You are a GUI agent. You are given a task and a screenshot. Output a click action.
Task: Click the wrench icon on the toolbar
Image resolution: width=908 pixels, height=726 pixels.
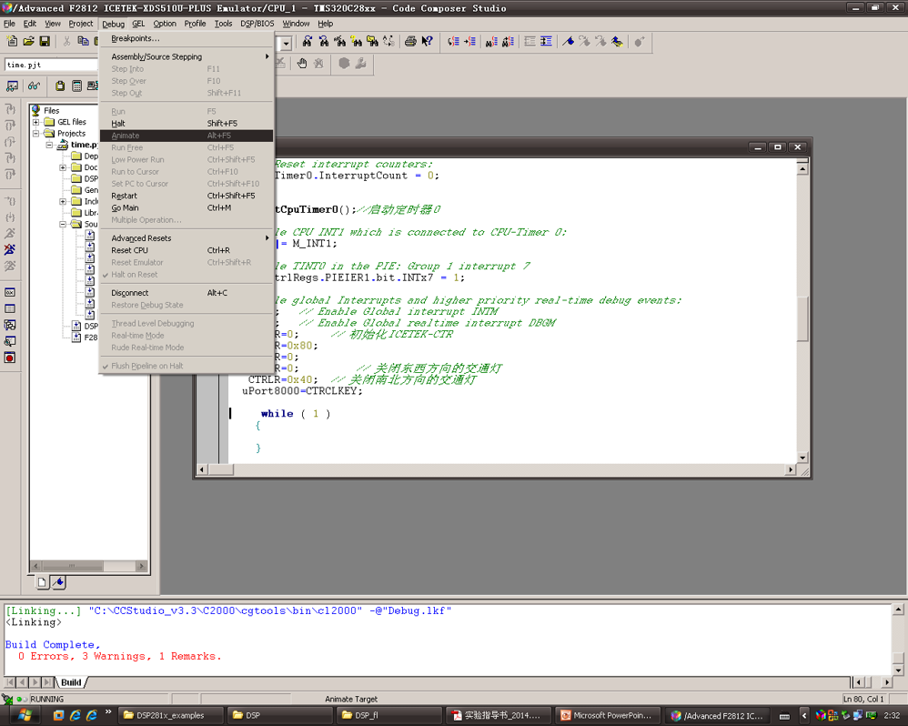[361, 63]
